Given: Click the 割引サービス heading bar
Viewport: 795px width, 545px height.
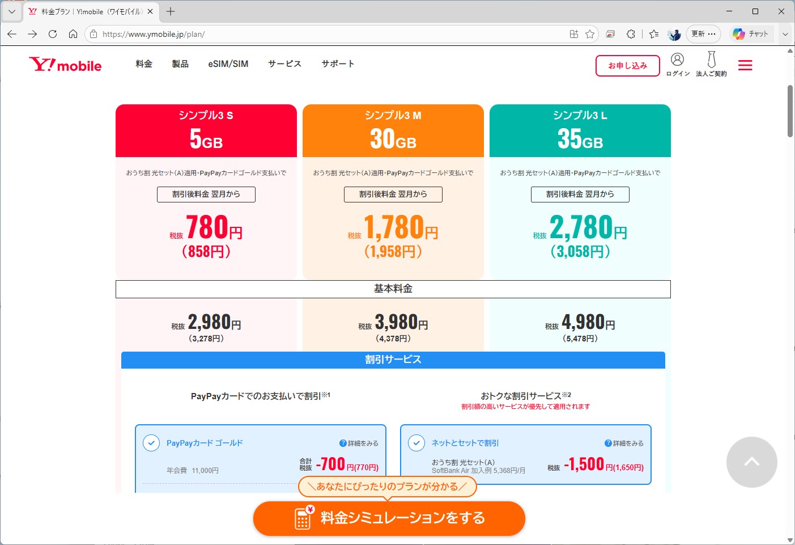Looking at the screenshot, I should tap(393, 360).
